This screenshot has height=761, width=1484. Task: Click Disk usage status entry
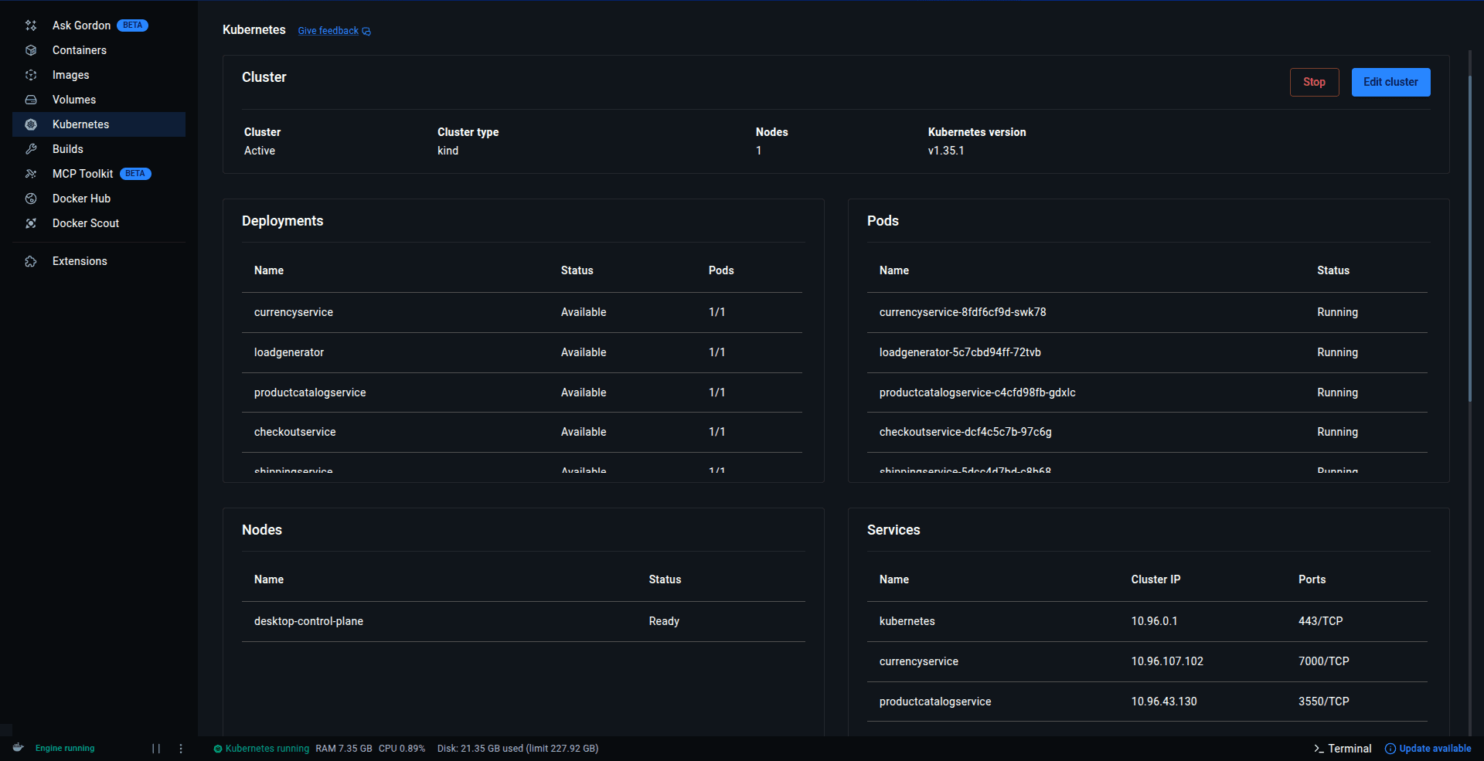[x=518, y=749]
